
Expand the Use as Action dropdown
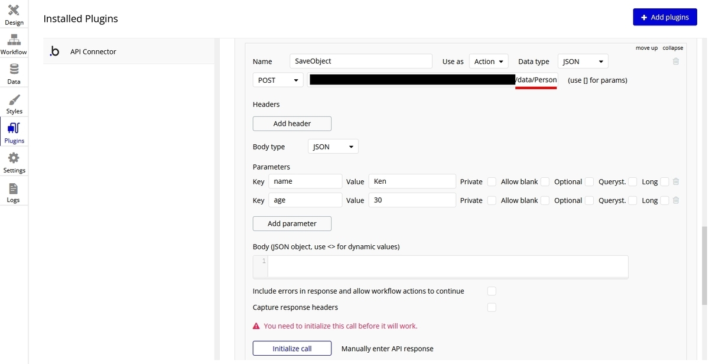point(489,61)
